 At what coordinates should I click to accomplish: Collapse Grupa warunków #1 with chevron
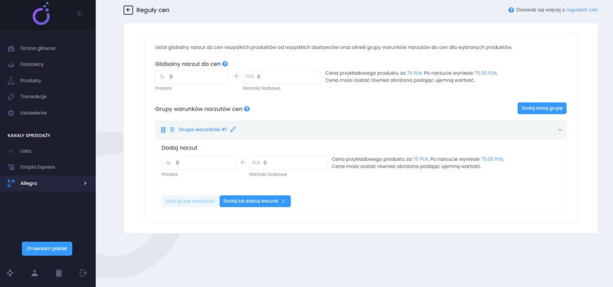click(560, 130)
